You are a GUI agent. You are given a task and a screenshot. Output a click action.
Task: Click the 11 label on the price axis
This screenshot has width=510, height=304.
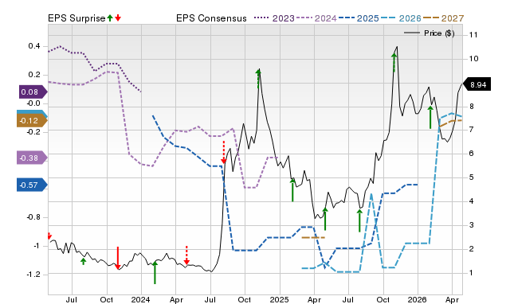coord(473,35)
